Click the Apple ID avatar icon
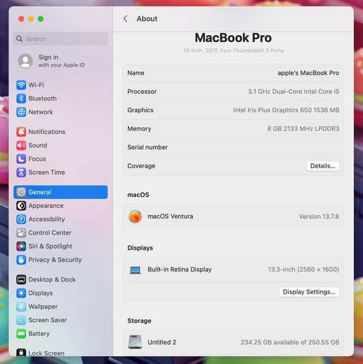The width and height of the screenshot is (363, 364). (x=25, y=61)
